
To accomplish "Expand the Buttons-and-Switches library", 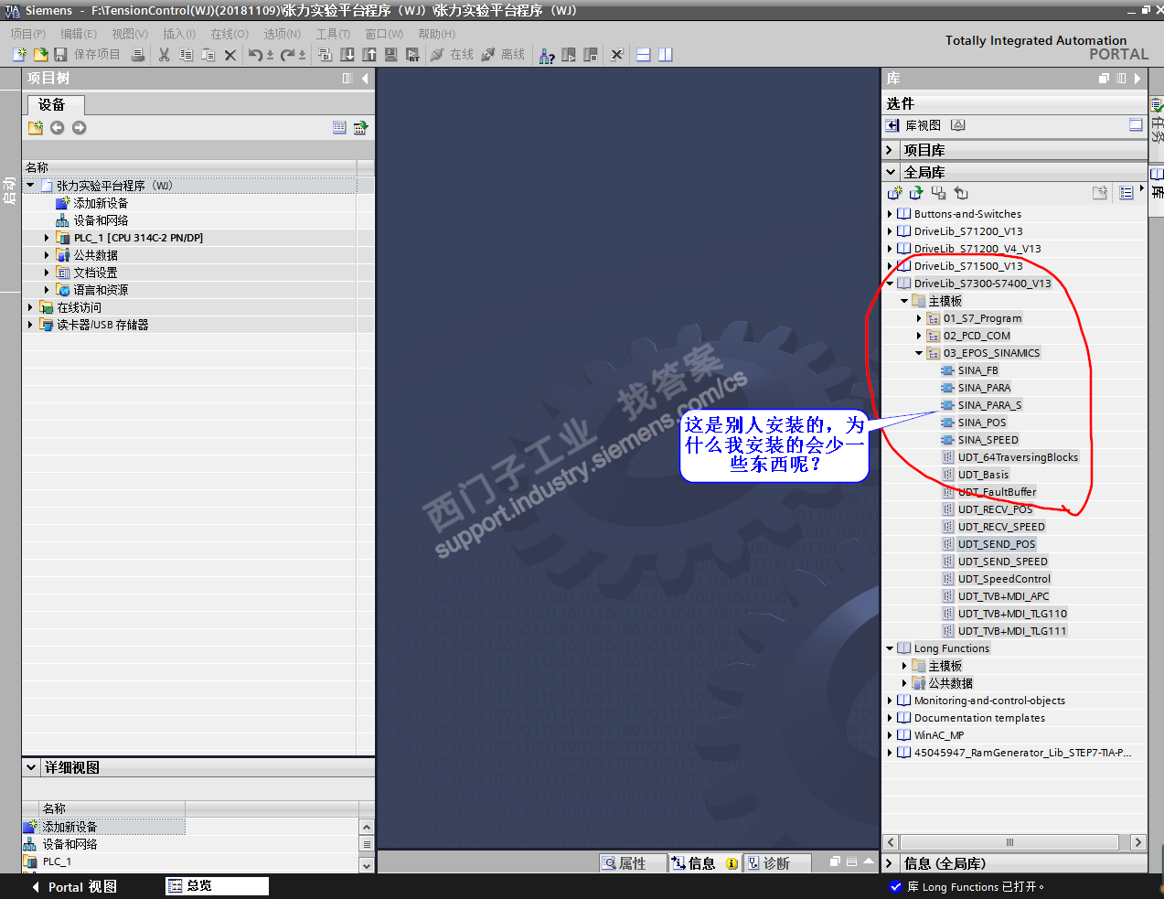I will coord(890,214).
